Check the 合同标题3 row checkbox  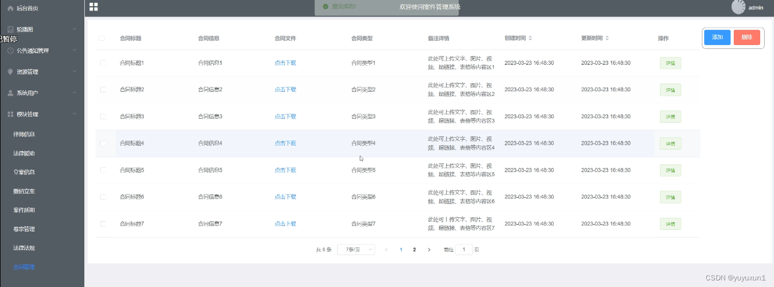[x=103, y=117]
